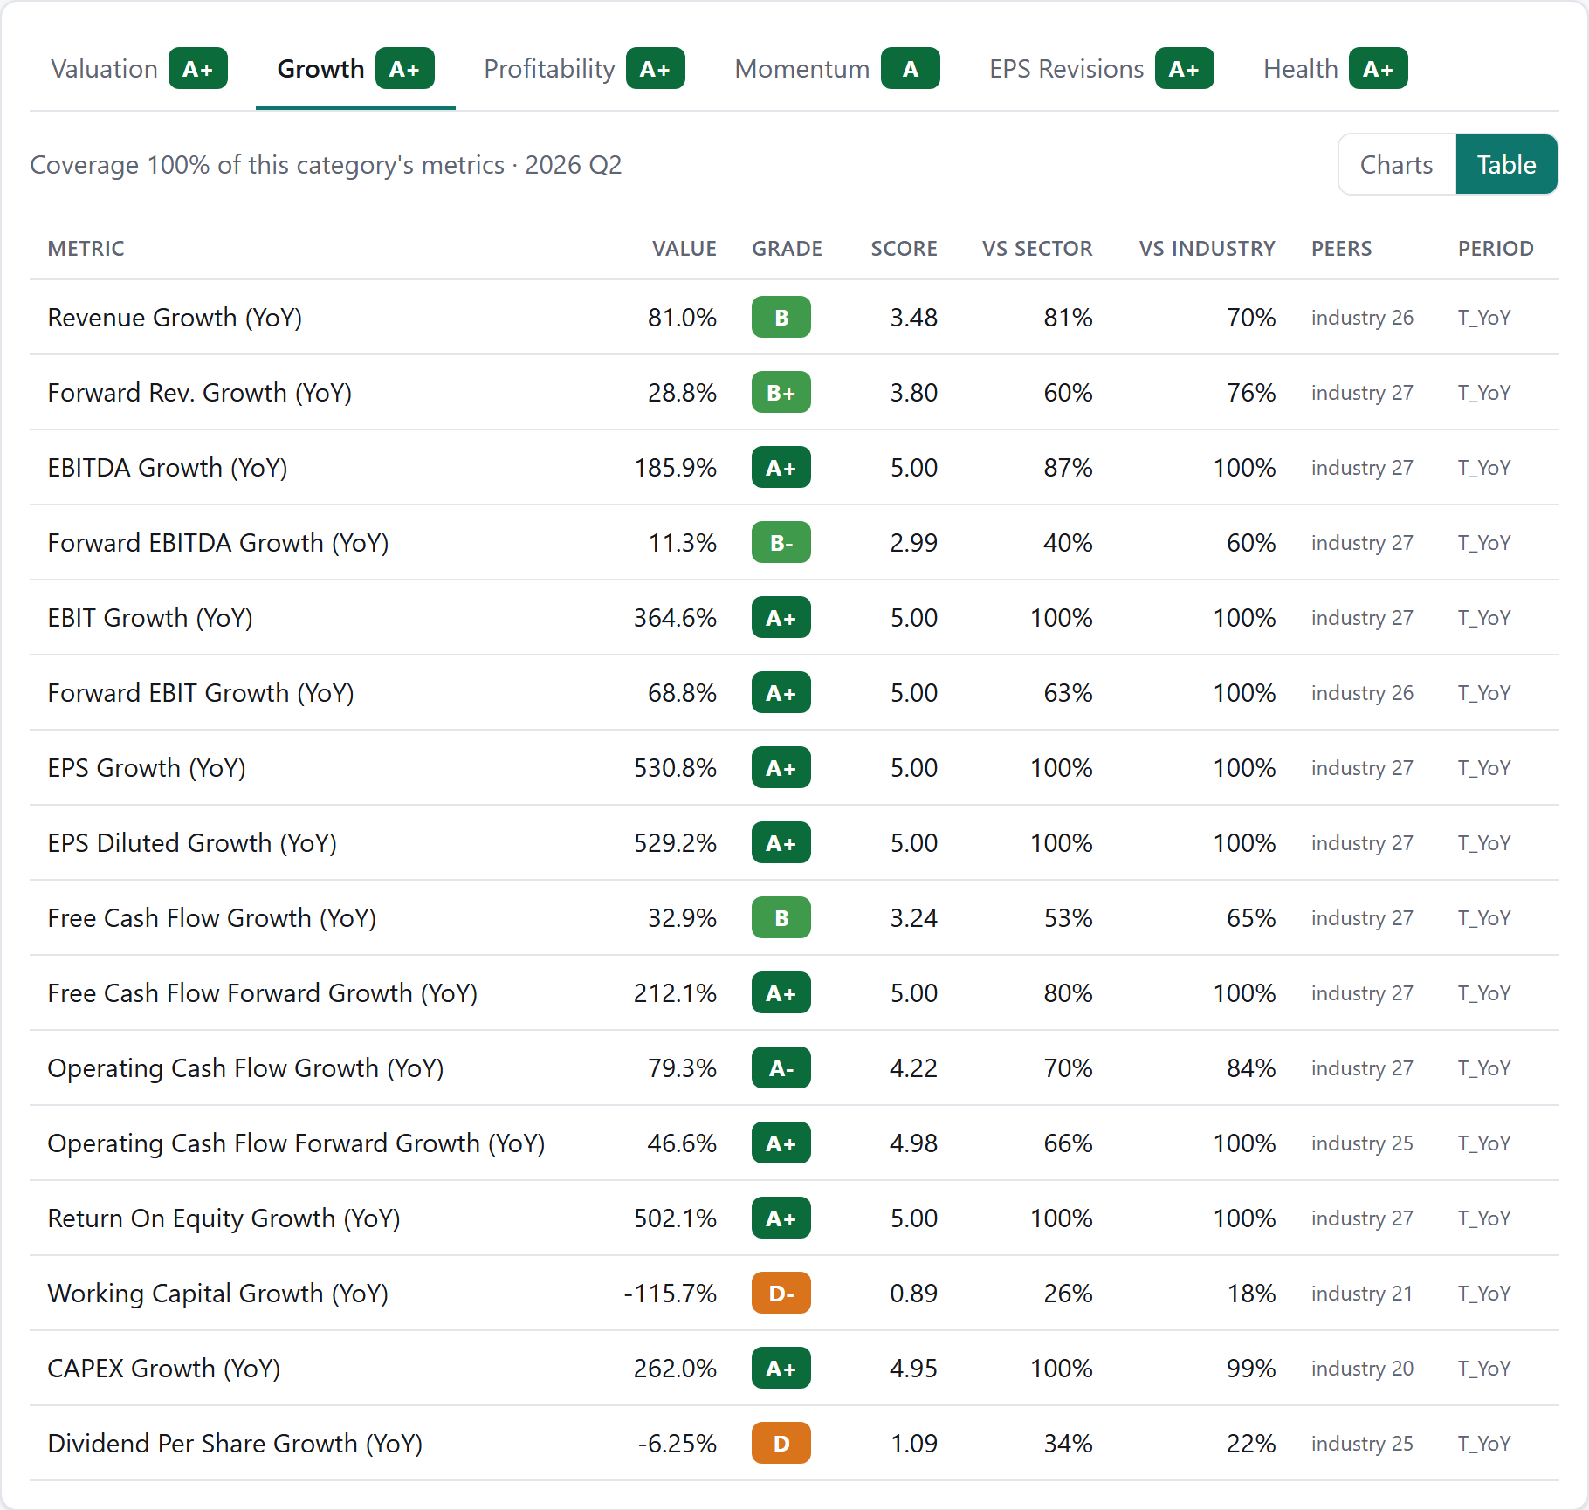
Task: Open the Valuation tab
Action: pyautogui.click(x=139, y=69)
